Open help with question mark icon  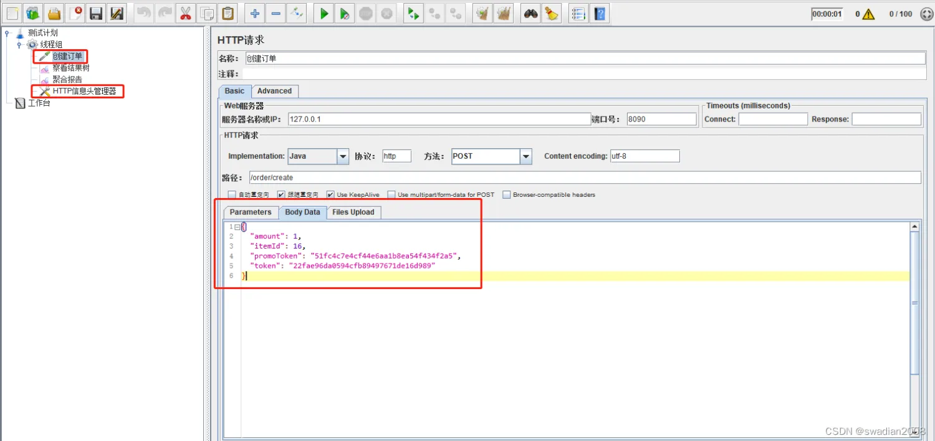(600, 13)
